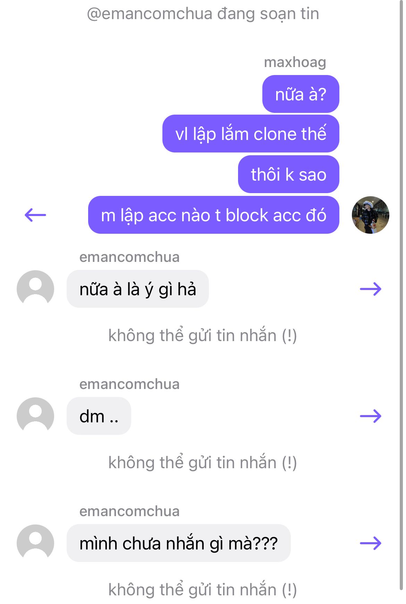
Task: Select "m lập acc nào t block acc đó" bubble
Action: [213, 215]
